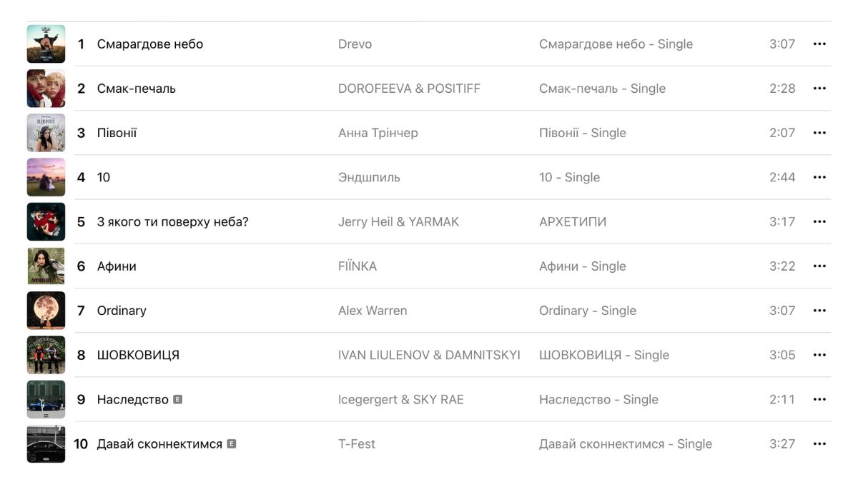858x482 pixels.
Task: Click the Ordinary moon album cover
Action: click(46, 311)
